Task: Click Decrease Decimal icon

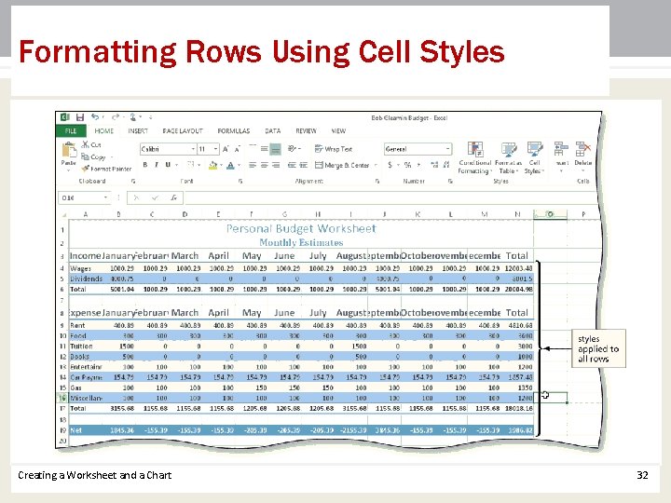Action: 446,165
